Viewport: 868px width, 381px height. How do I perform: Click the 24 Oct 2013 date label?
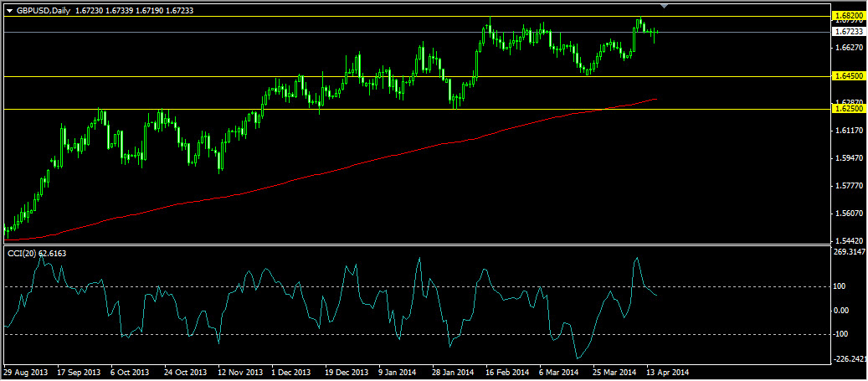(184, 372)
